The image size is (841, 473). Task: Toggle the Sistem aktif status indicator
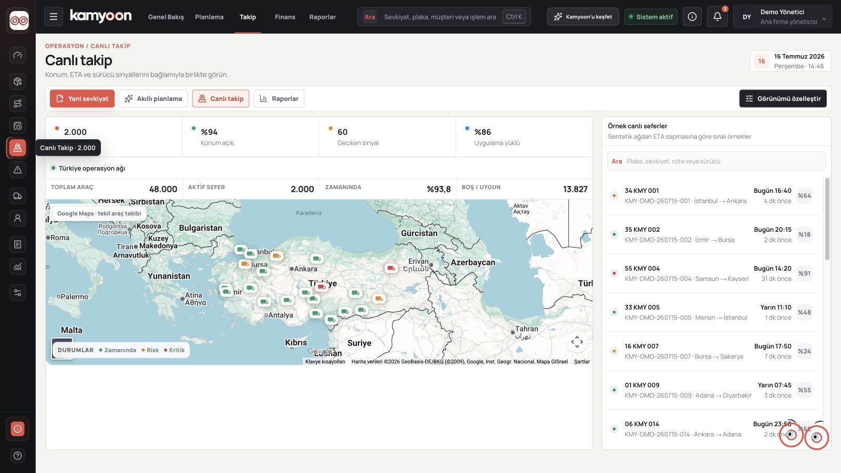pyautogui.click(x=651, y=17)
